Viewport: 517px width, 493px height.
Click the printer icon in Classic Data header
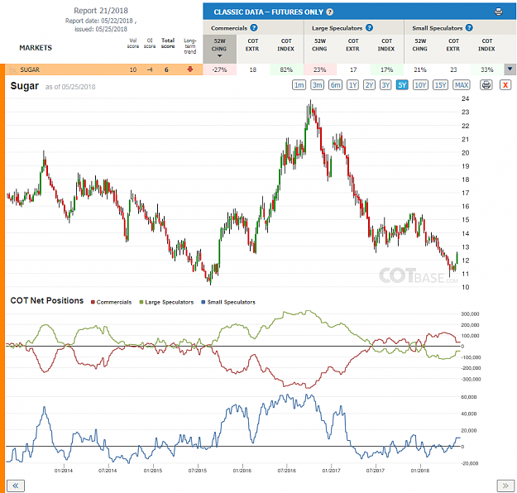(x=499, y=12)
